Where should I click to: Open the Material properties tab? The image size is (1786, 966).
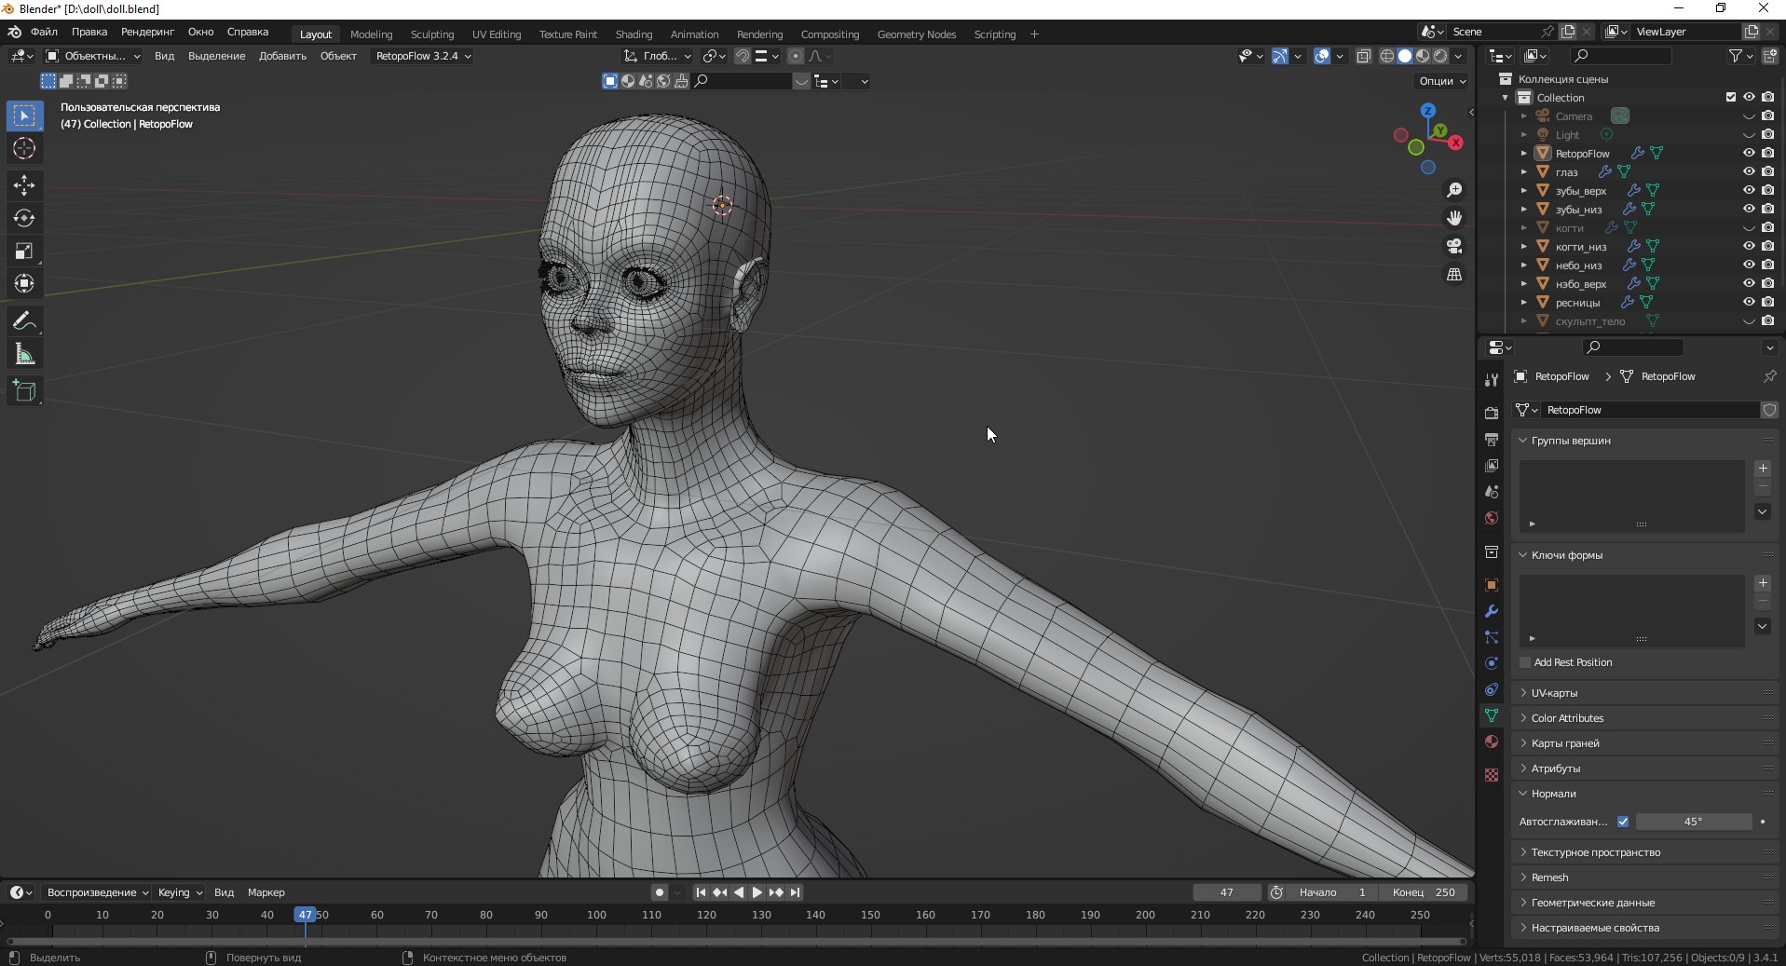pyautogui.click(x=1492, y=742)
